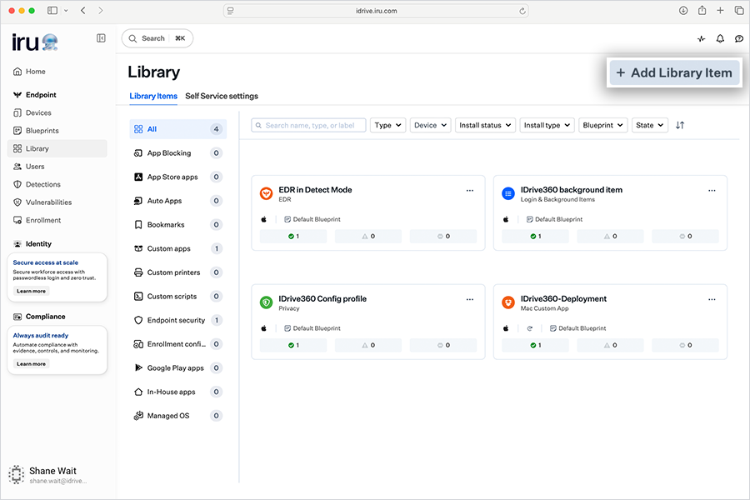Click the library search name field
The height and width of the screenshot is (500, 750).
pos(308,125)
